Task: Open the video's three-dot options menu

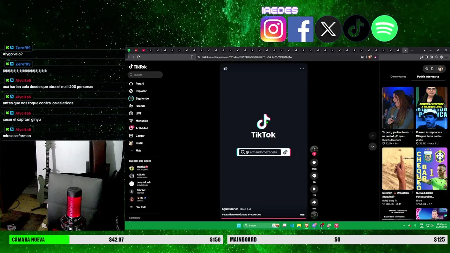Action: [x=302, y=69]
